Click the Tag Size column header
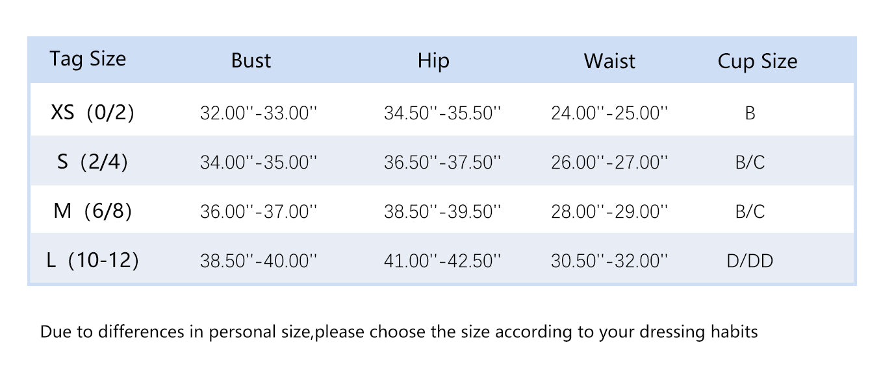 88,59
